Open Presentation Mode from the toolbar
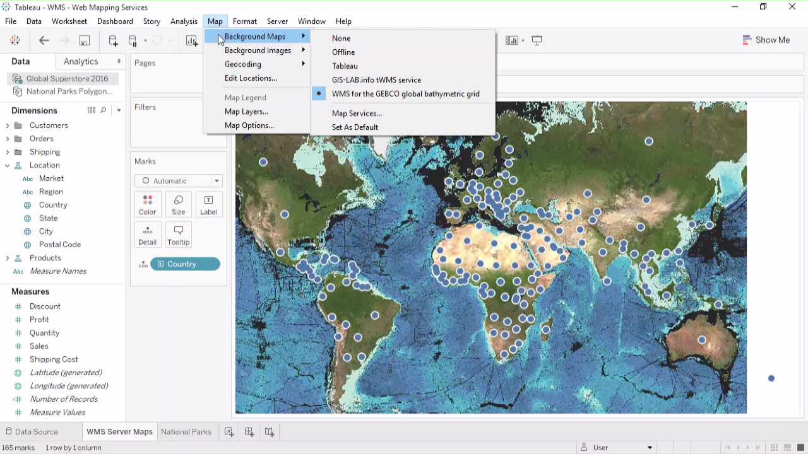 click(537, 40)
